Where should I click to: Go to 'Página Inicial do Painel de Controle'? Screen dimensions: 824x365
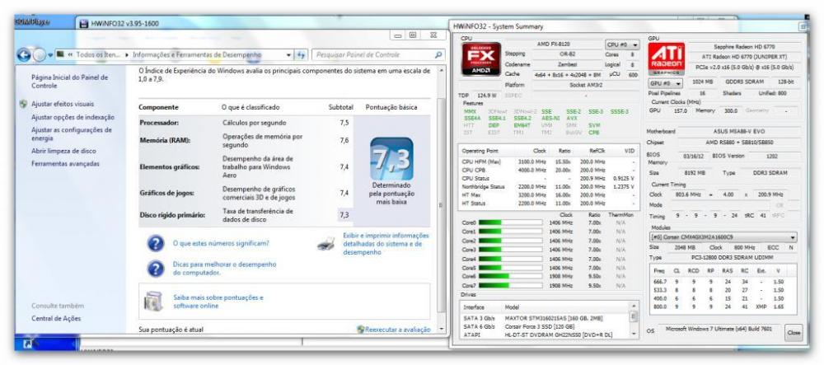[68, 81]
